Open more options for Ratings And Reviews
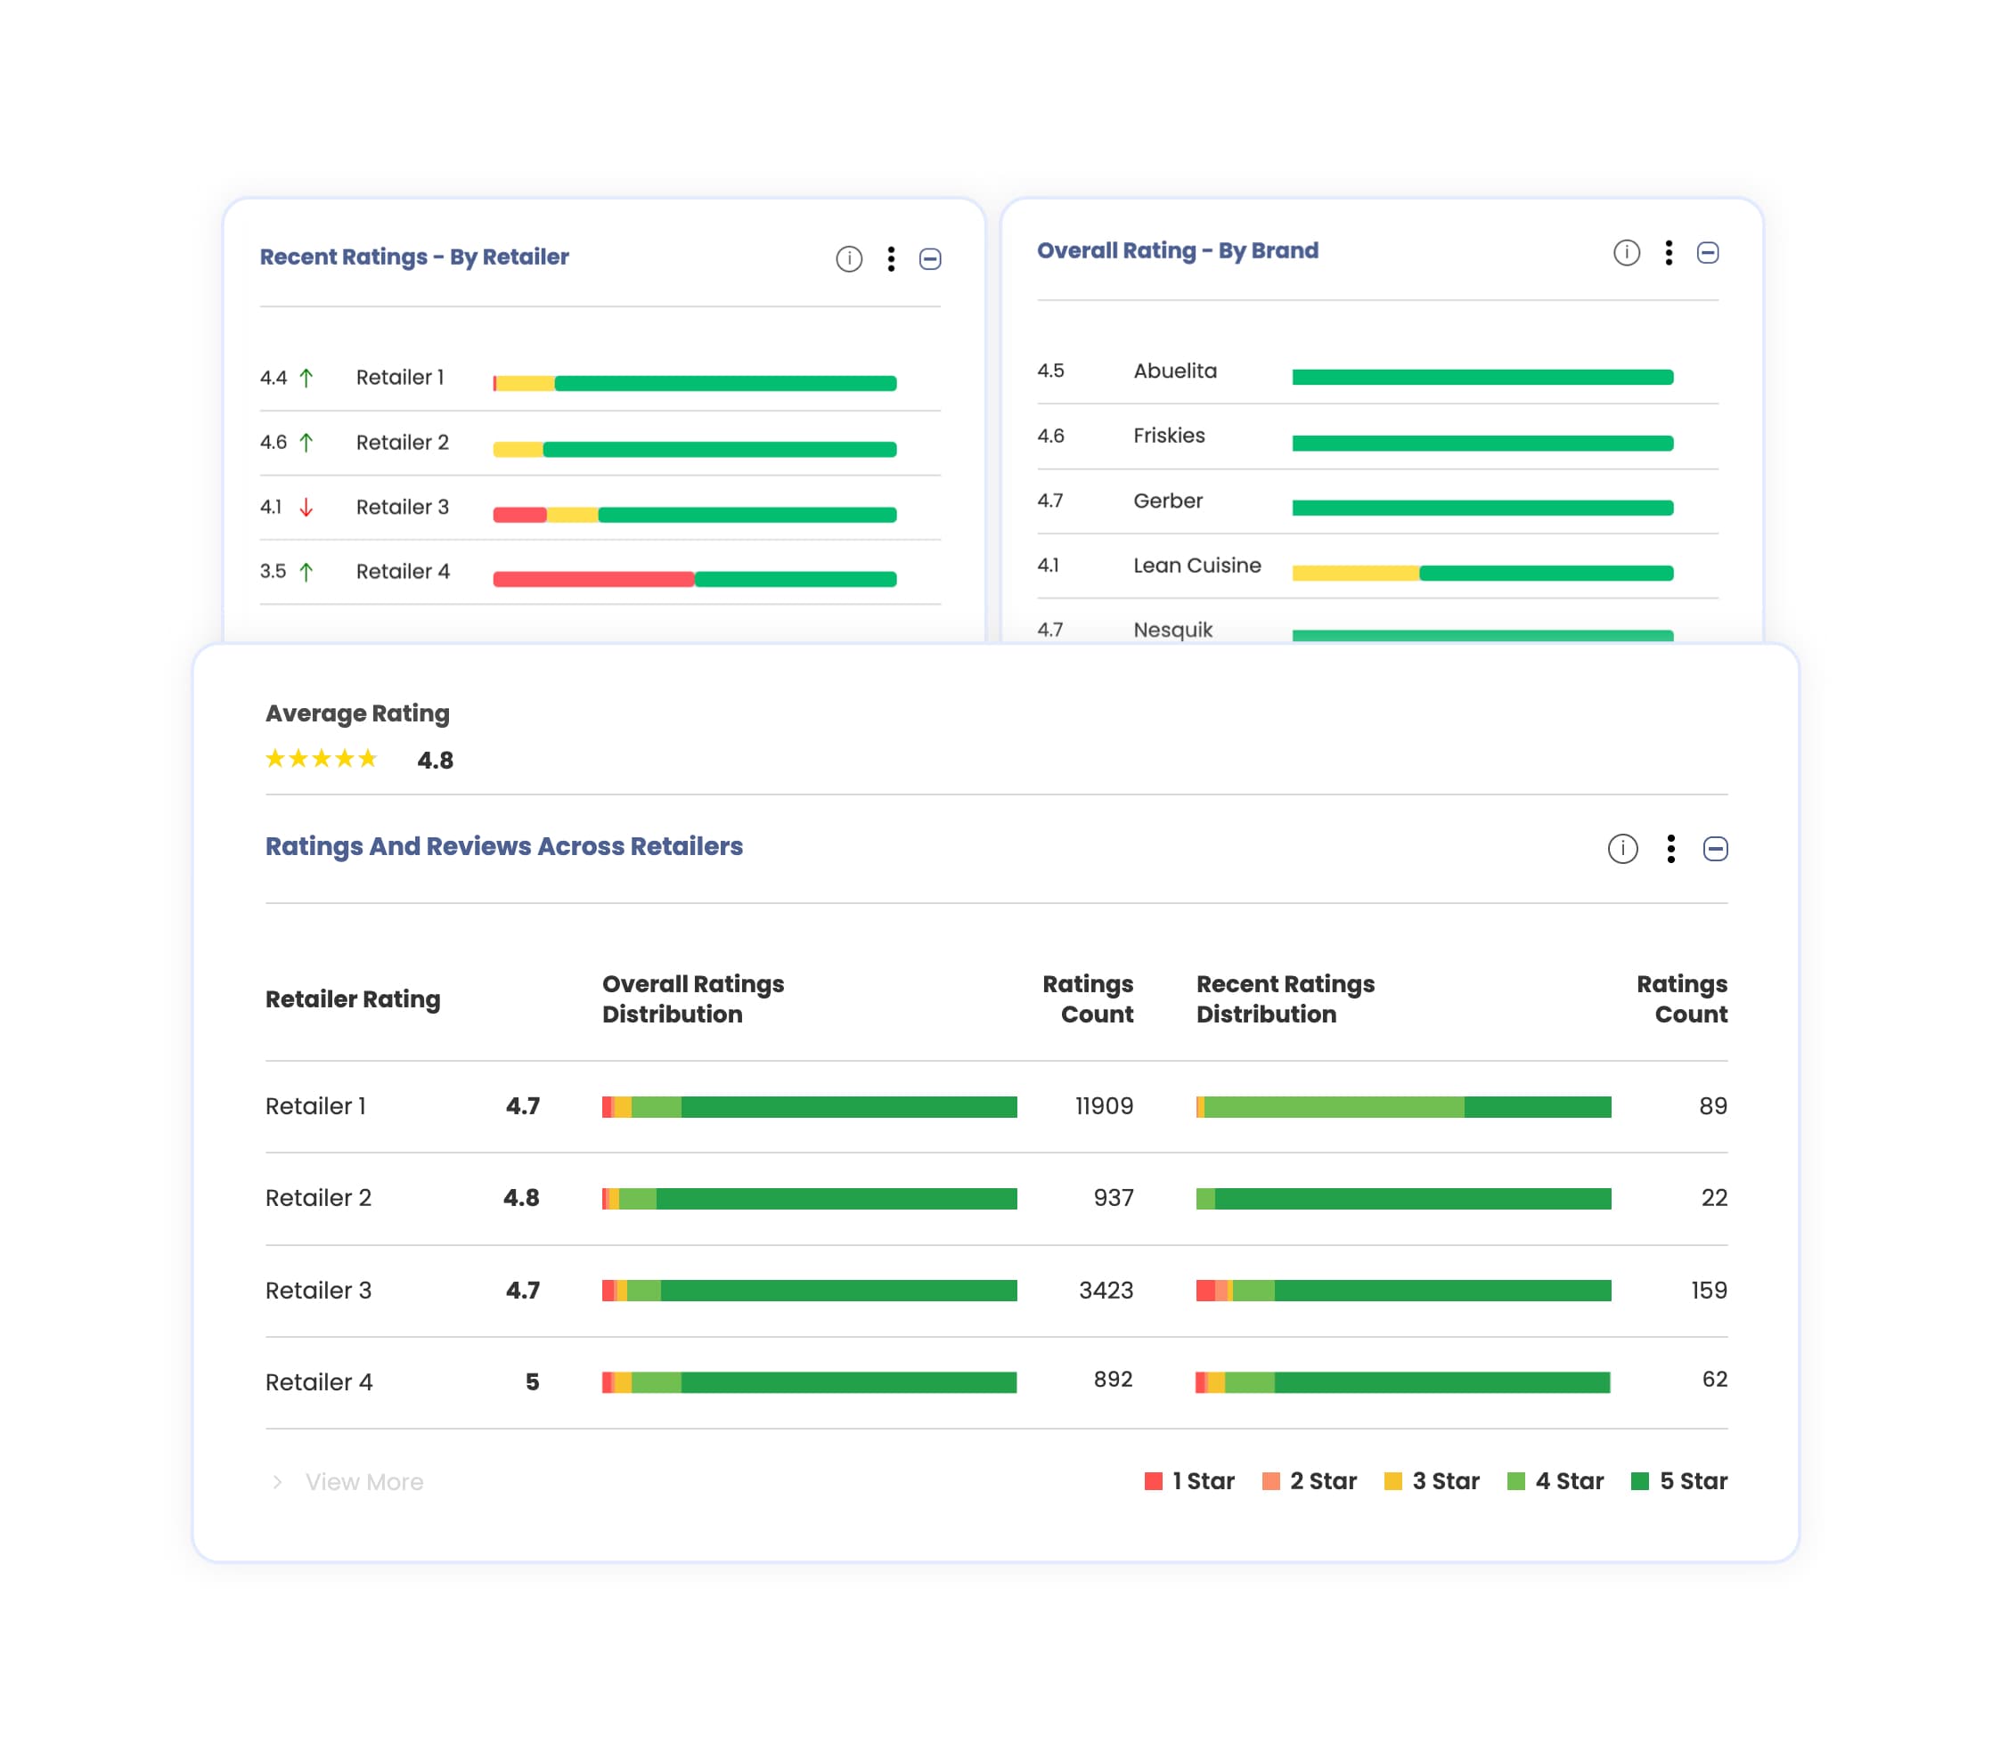 click(1670, 849)
